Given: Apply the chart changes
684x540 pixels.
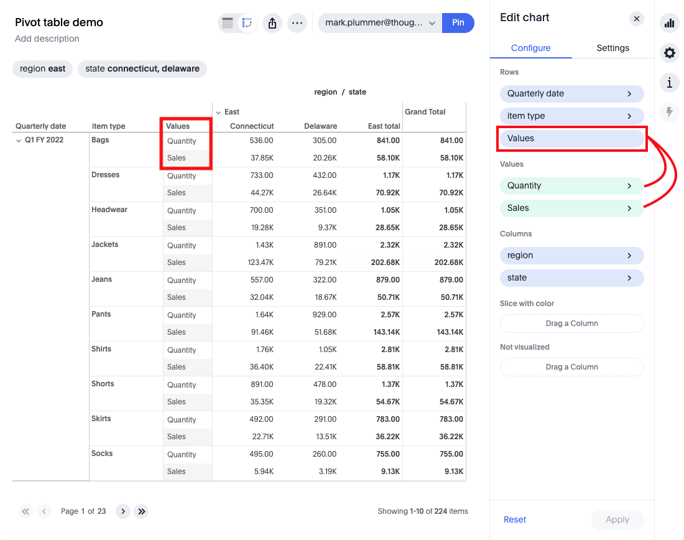Looking at the screenshot, I should tap(617, 519).
